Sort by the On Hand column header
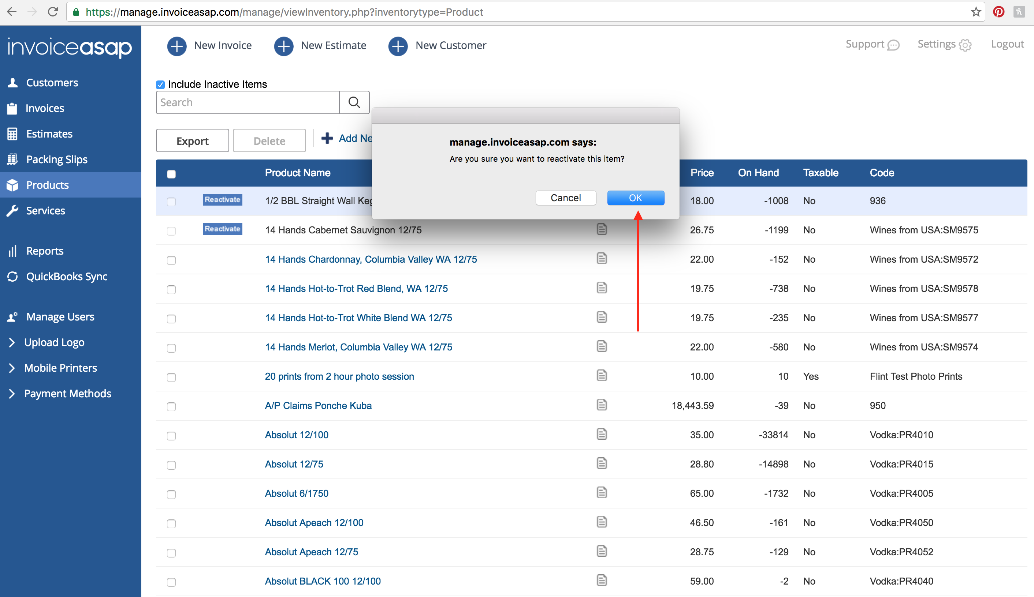The width and height of the screenshot is (1034, 597). pyautogui.click(x=758, y=173)
